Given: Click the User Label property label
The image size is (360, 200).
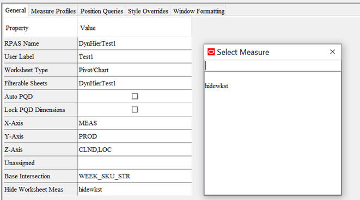Looking at the screenshot, I should [x=19, y=57].
